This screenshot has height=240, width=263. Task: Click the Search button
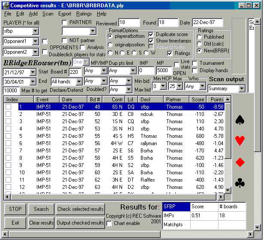41,209
